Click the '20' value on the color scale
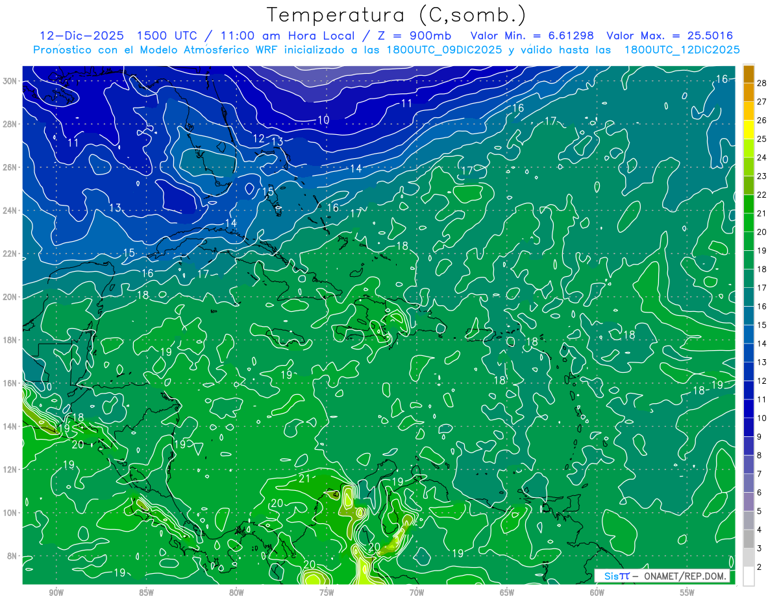Screen dimensions: 779x601 762,231
